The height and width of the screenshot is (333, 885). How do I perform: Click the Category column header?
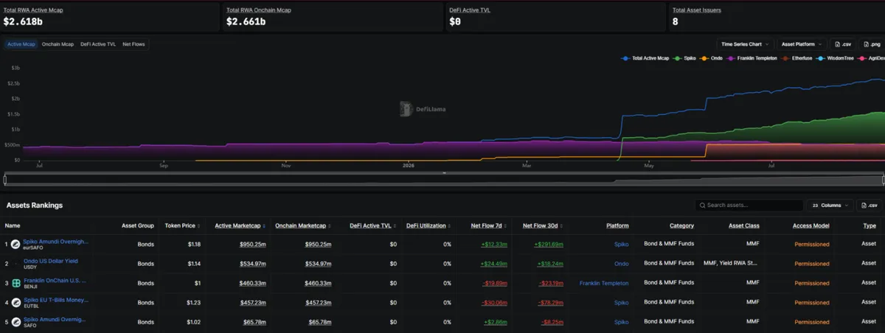click(x=681, y=225)
